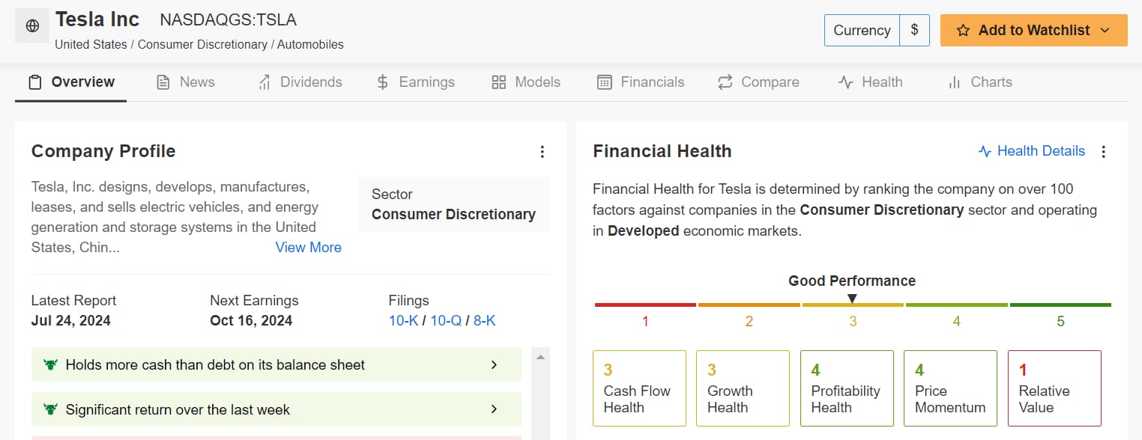This screenshot has height=440, width=1142.
Task: Click bull icon on cash versus debt row
Action: [x=51, y=365]
